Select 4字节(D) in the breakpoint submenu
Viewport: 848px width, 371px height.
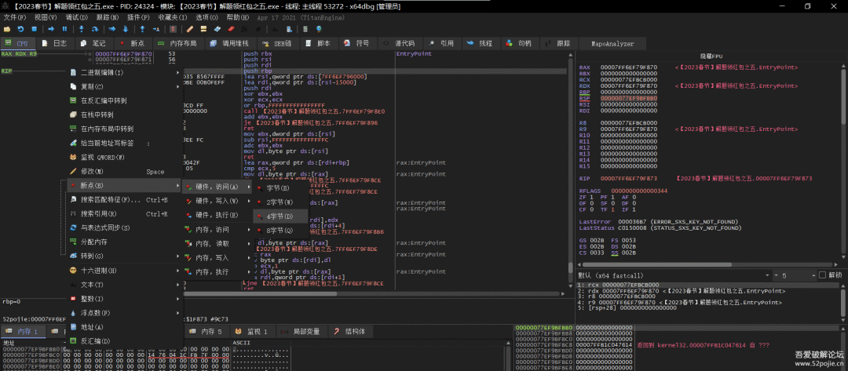pos(279,215)
